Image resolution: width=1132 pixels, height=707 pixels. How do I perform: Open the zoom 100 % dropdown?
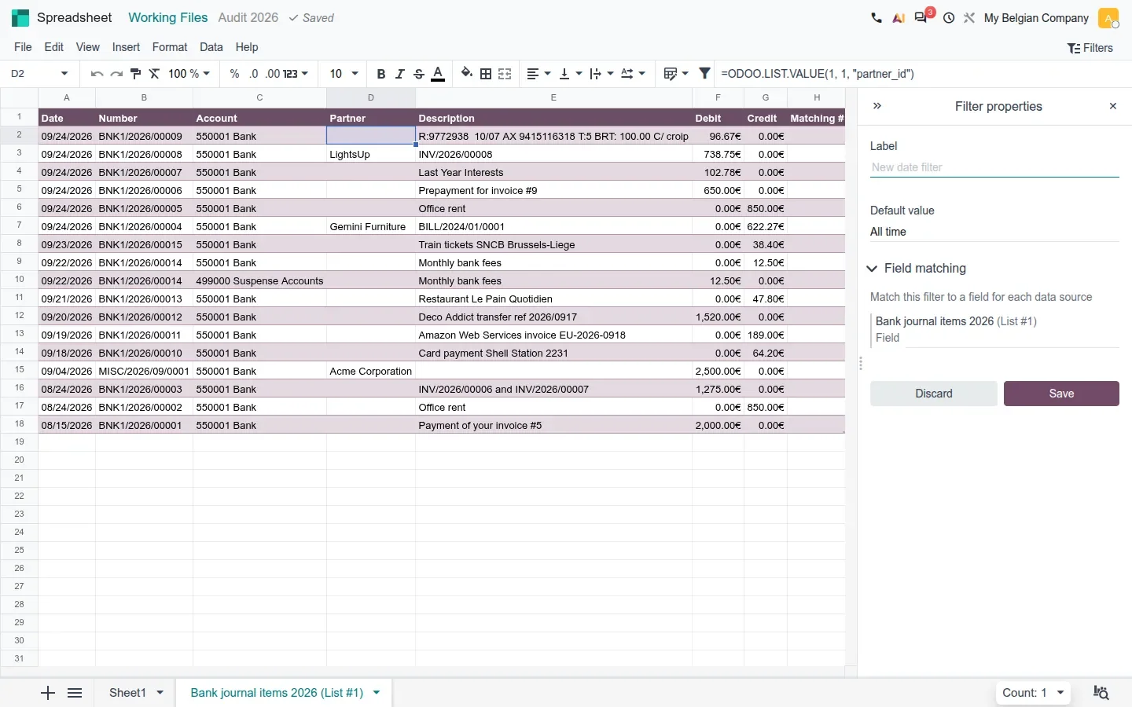click(x=189, y=74)
